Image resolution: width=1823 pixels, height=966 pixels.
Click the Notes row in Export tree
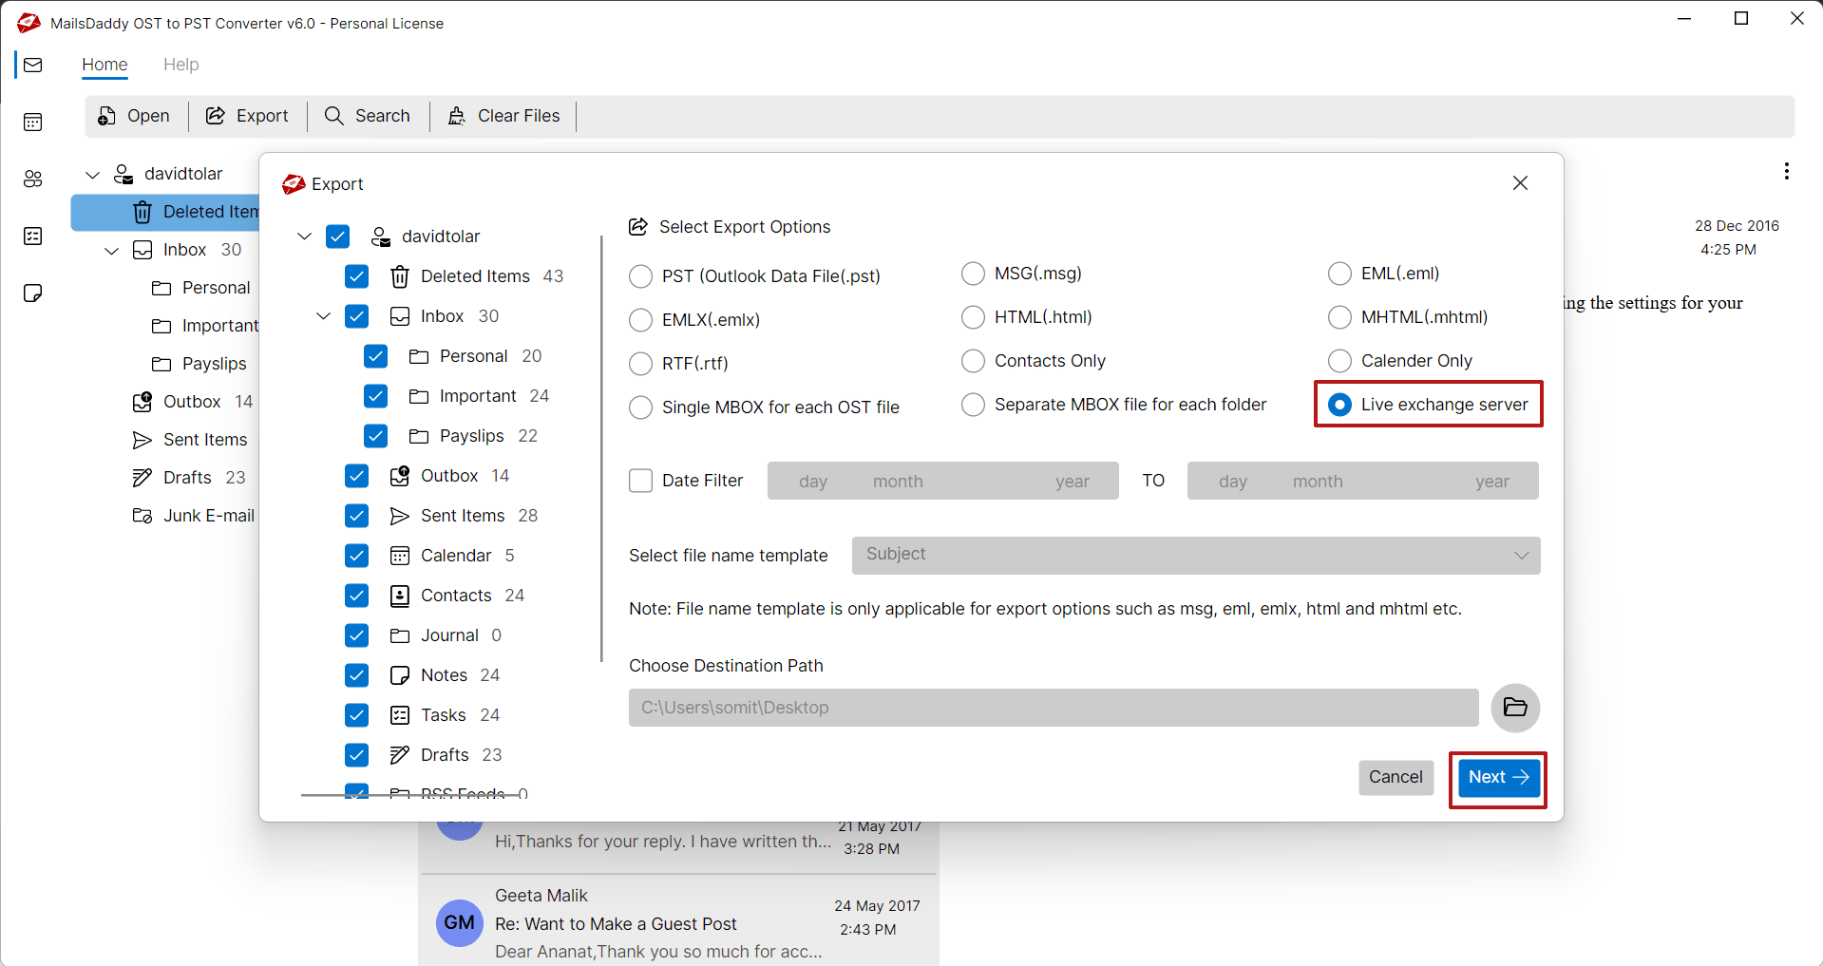(x=445, y=675)
